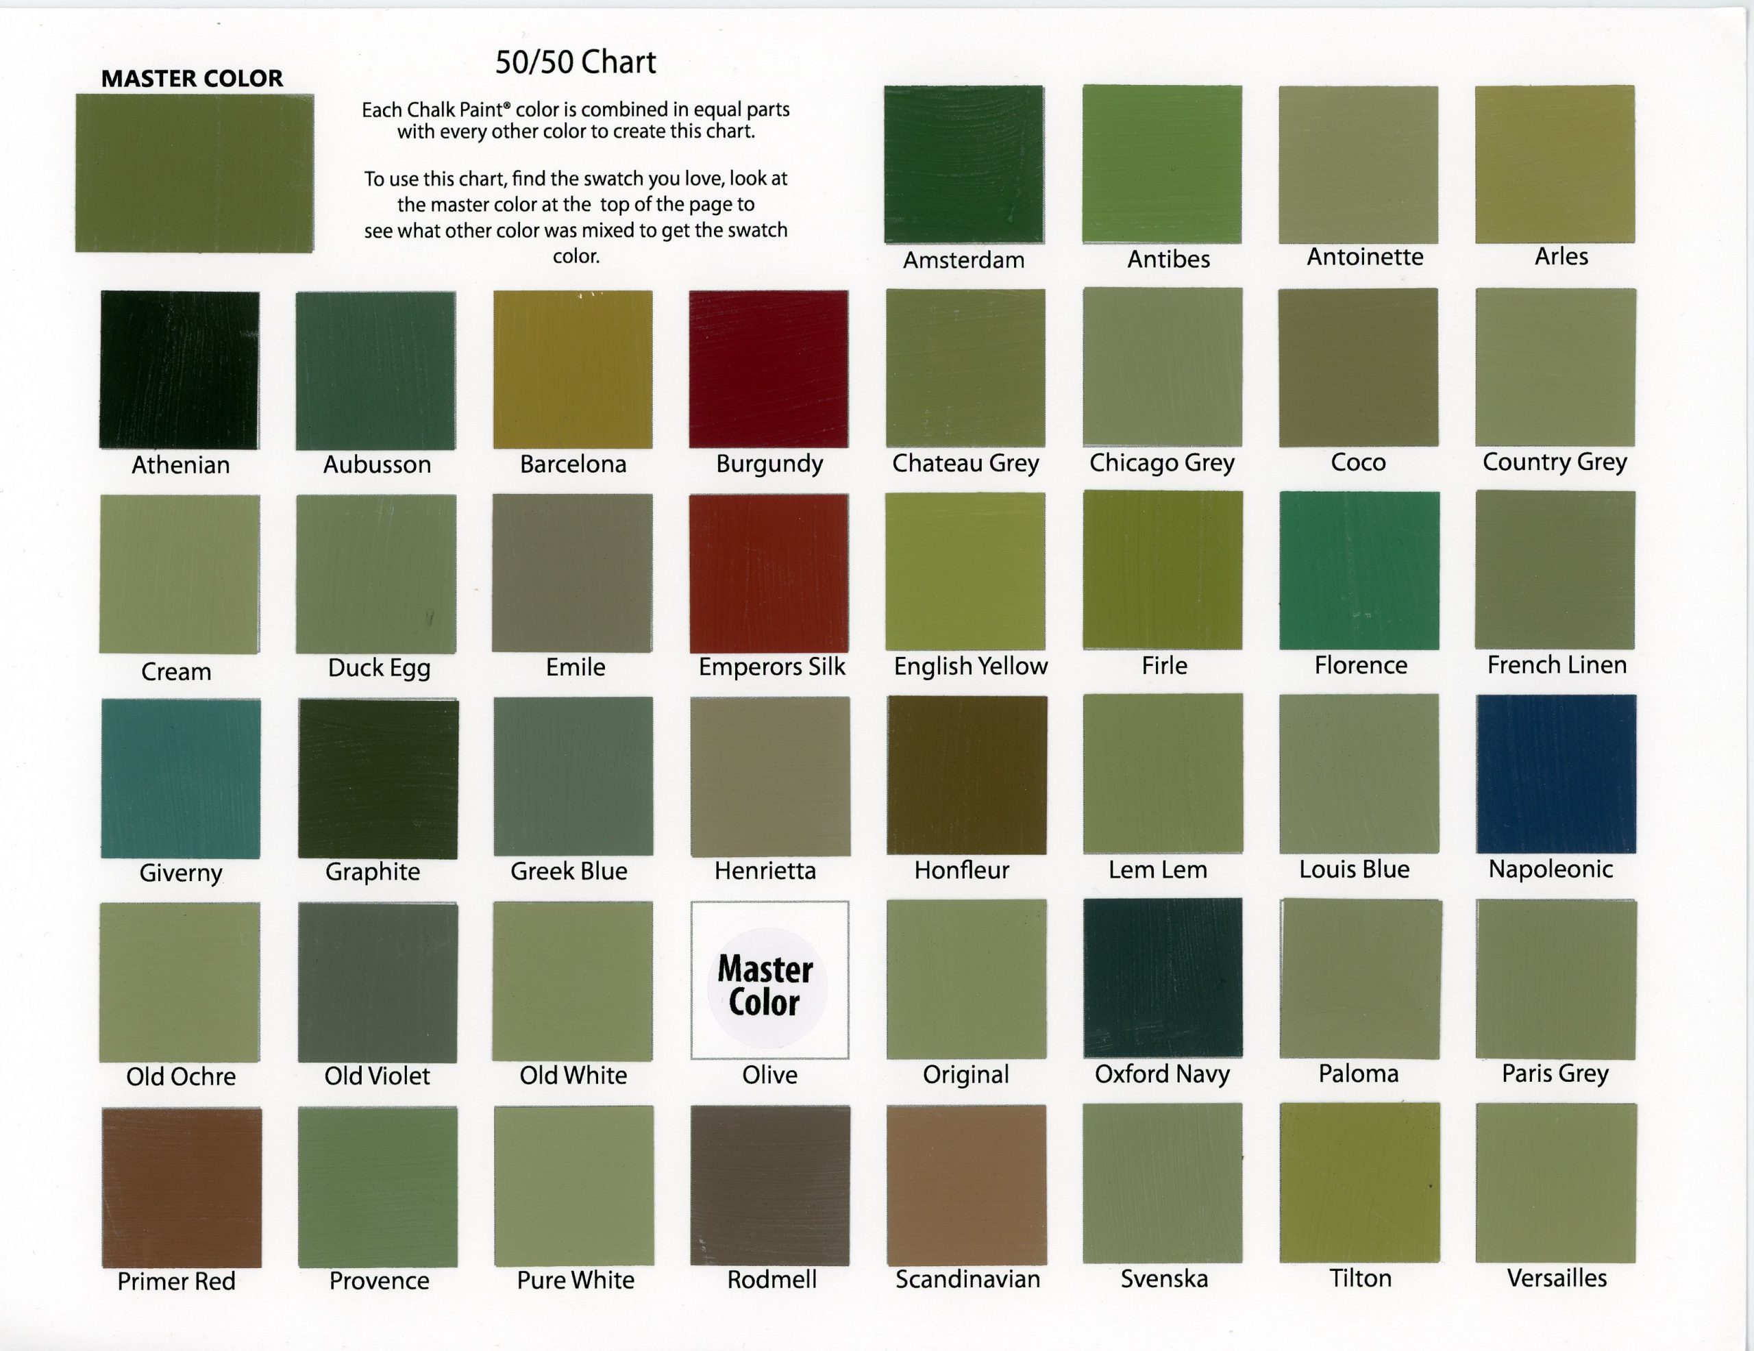Select the Florence green swatch

point(1359,570)
